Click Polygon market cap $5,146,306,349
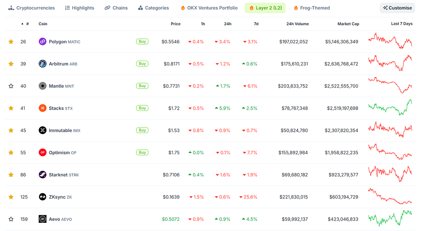Viewport: 434px width, 231px height. pos(342,42)
